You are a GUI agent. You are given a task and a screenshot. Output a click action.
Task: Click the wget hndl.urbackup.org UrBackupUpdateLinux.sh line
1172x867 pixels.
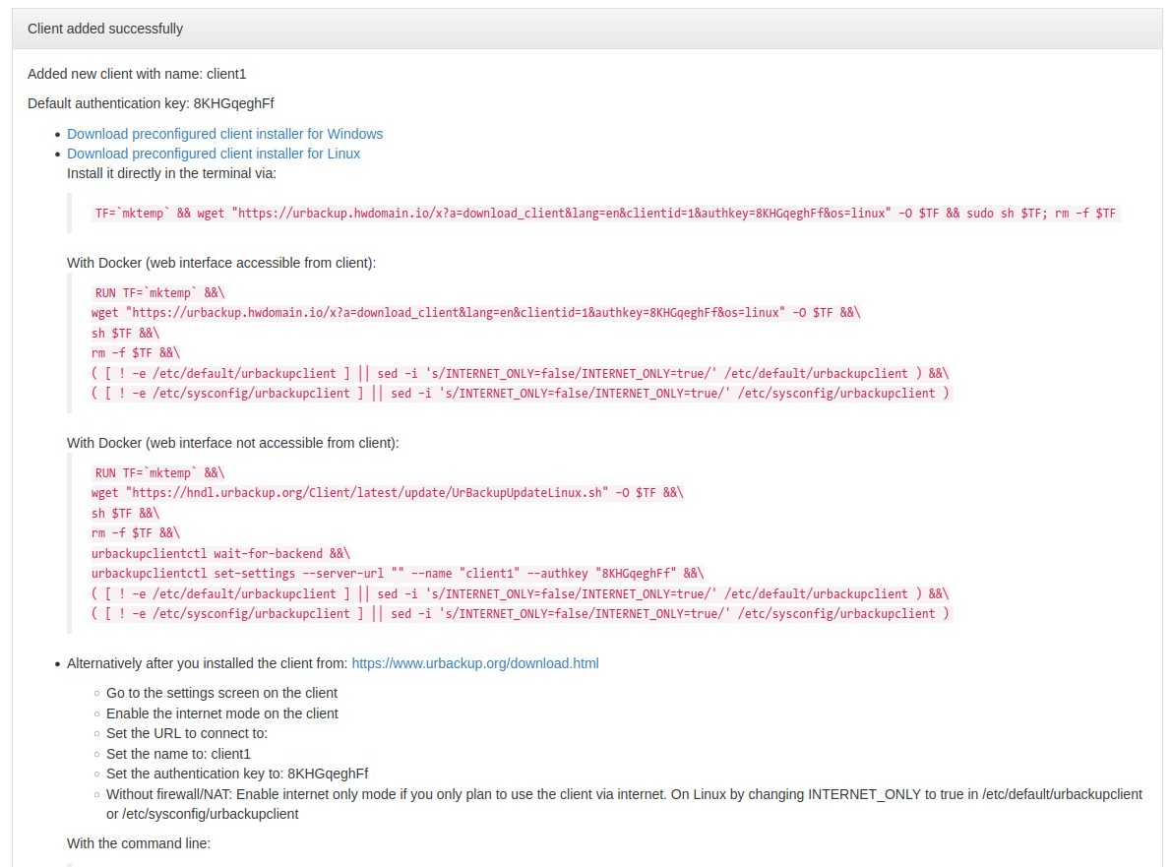click(x=387, y=492)
